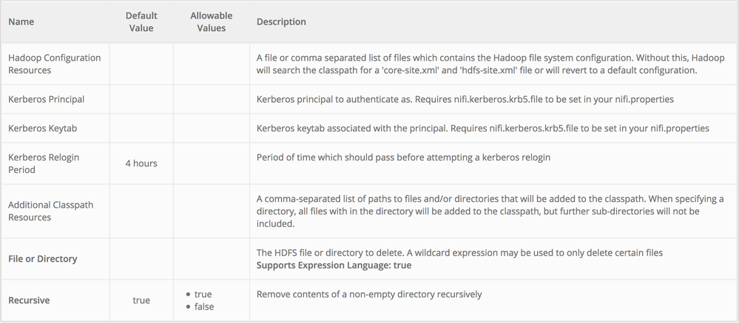Select Additional Classpath Resources property name
The image size is (739, 323).
tap(51, 211)
